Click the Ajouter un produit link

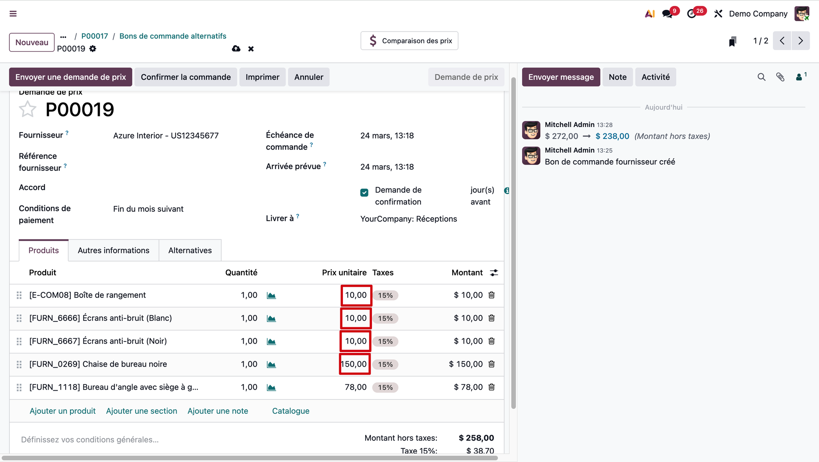coord(63,411)
